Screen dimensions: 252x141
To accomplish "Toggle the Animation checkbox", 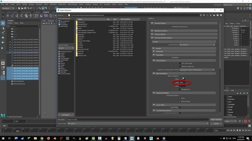I will [x=180, y=58].
